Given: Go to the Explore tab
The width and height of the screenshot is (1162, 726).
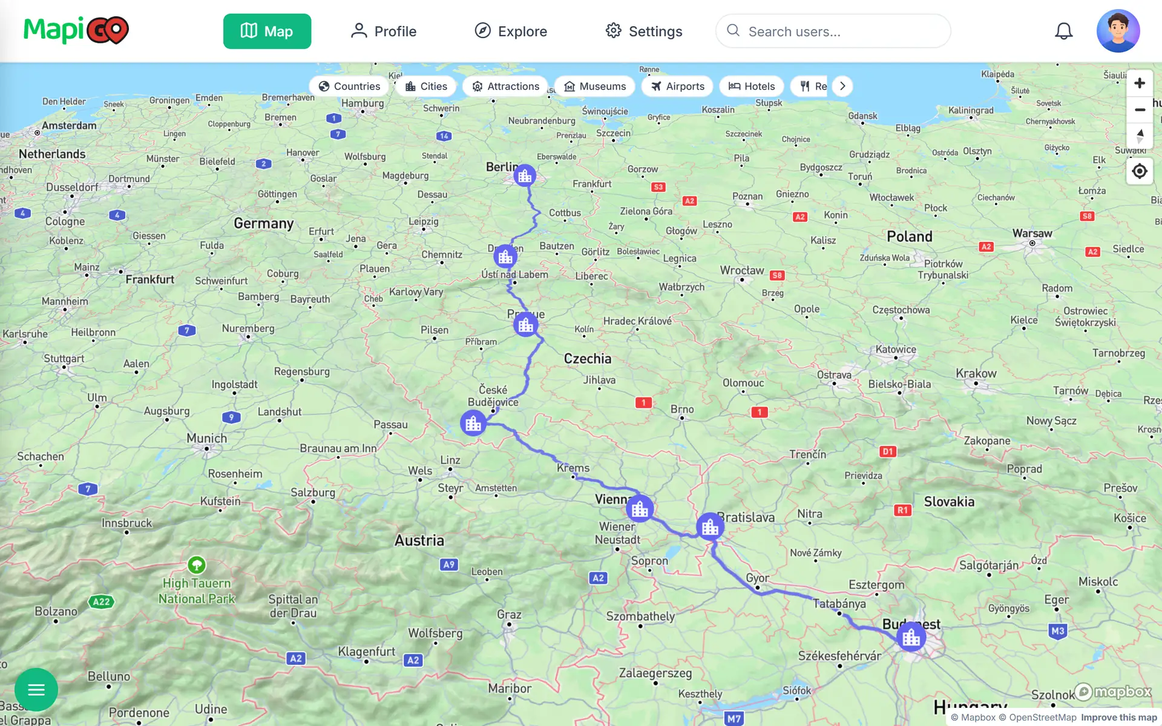Looking at the screenshot, I should click(510, 31).
